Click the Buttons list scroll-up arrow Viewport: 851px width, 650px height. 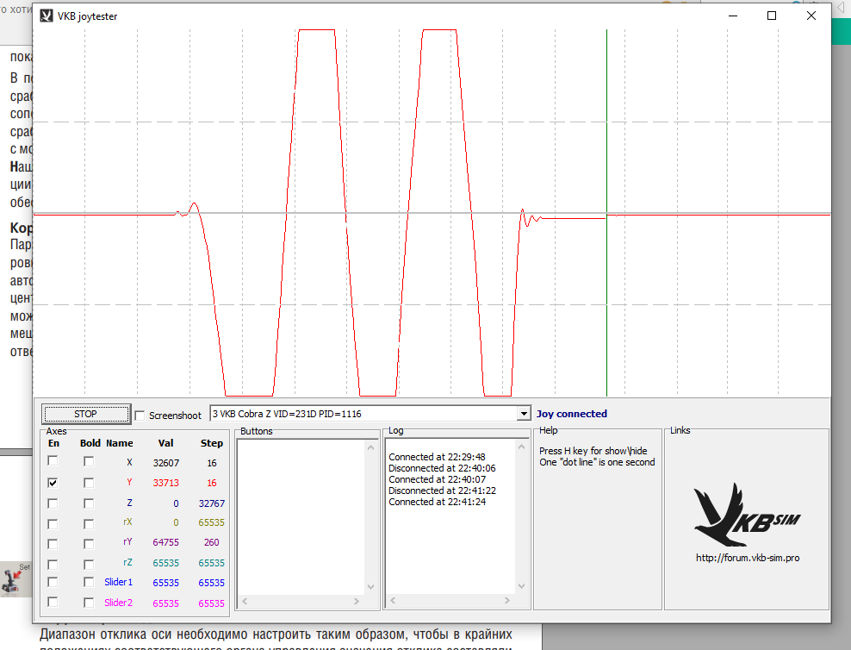[370, 448]
